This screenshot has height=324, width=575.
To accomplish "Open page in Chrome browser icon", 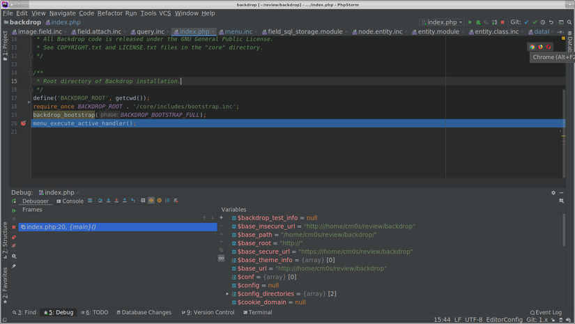I will (x=532, y=47).
